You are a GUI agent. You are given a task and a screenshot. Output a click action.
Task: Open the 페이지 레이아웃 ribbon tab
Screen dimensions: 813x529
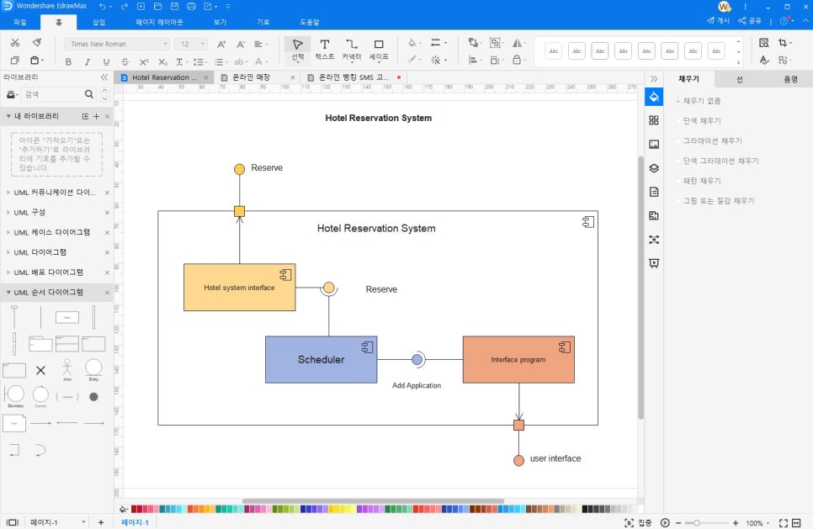click(159, 22)
